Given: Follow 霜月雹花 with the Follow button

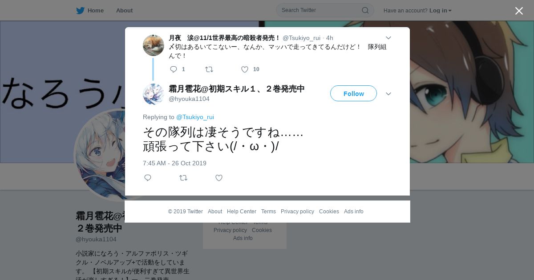Looking at the screenshot, I should (353, 93).
